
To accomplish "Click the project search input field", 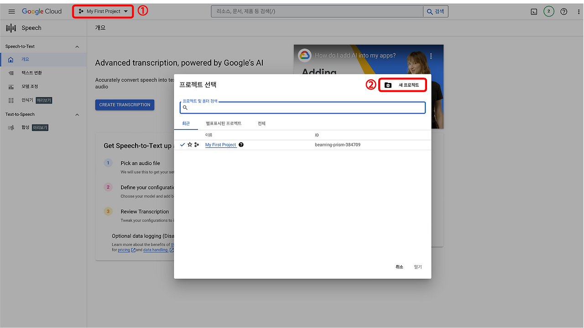I will (302, 107).
